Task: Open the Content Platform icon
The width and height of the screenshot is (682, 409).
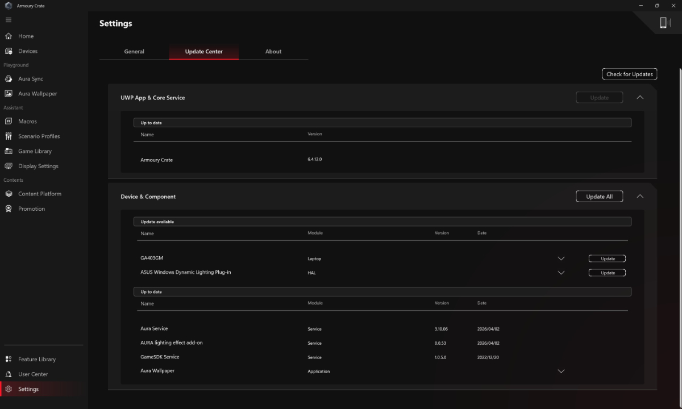Action: [x=9, y=194]
